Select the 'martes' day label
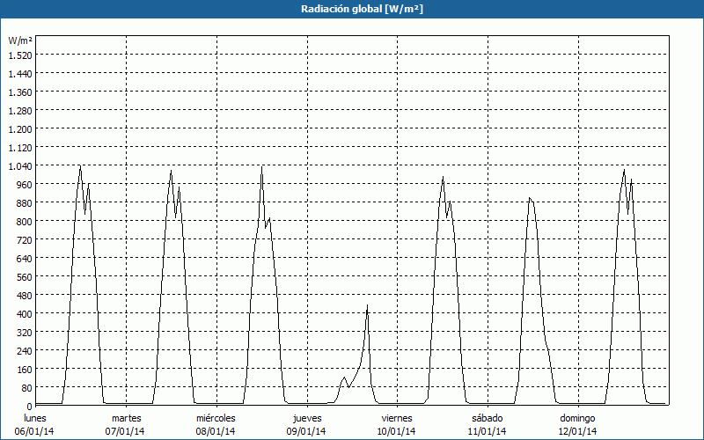 point(126,418)
